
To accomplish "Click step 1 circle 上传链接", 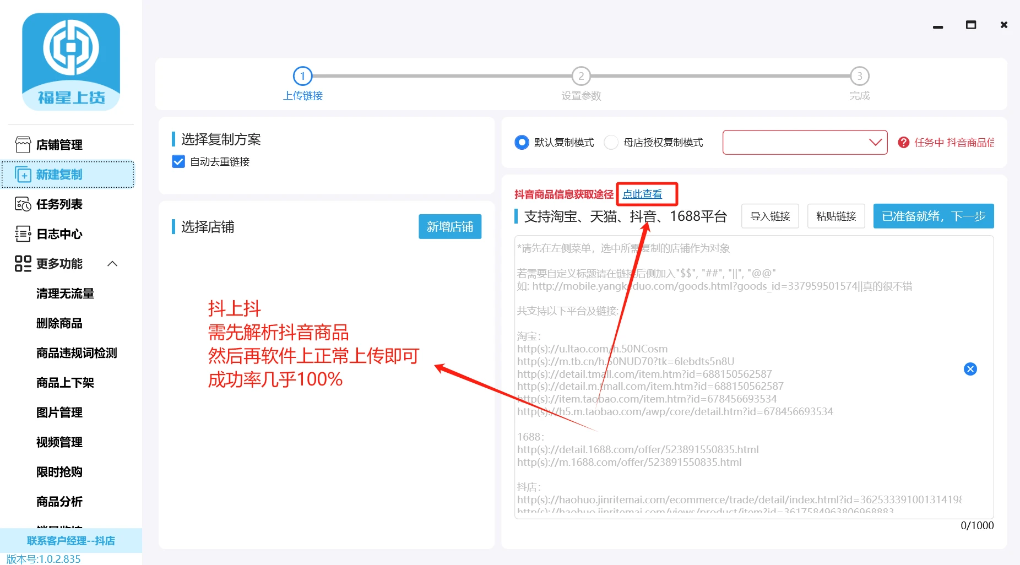I will pos(302,76).
